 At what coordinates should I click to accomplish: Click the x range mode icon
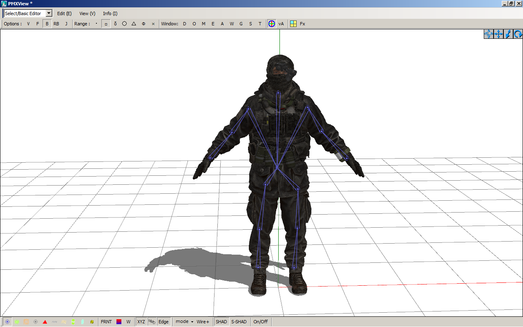[153, 24]
